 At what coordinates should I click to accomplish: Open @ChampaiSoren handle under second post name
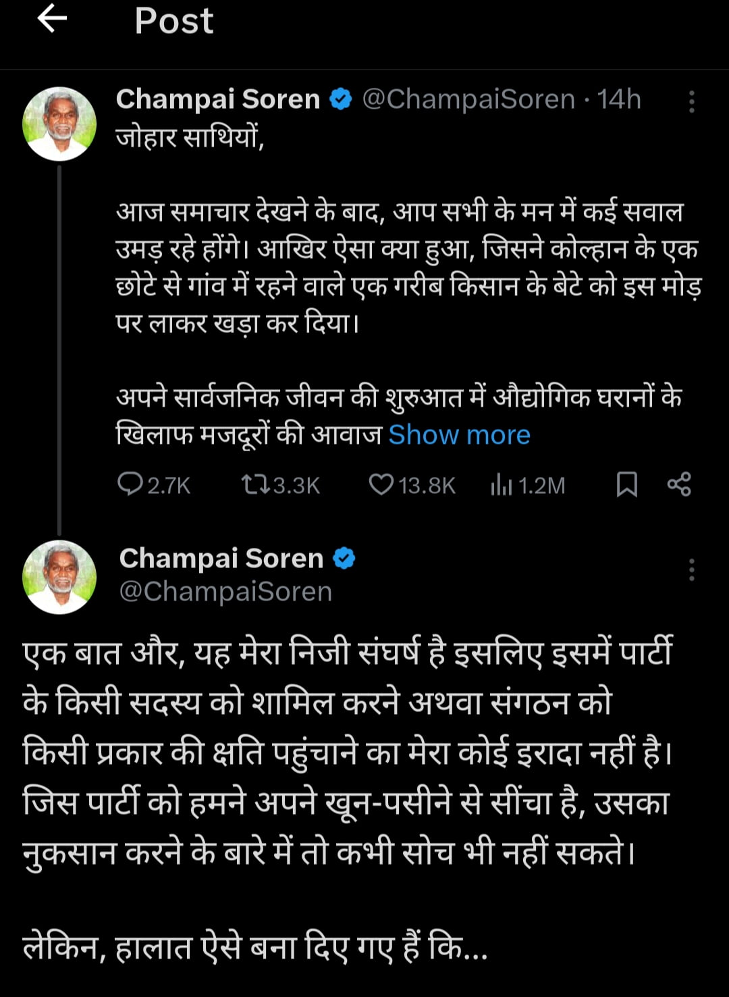225,592
